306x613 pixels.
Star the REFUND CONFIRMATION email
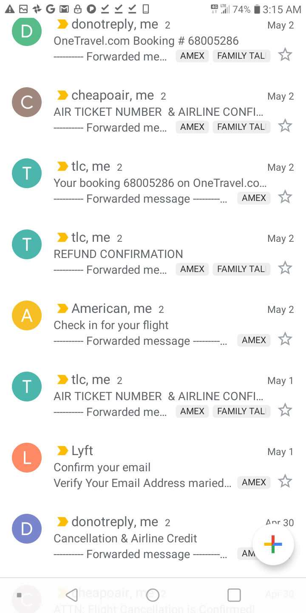[285, 268]
